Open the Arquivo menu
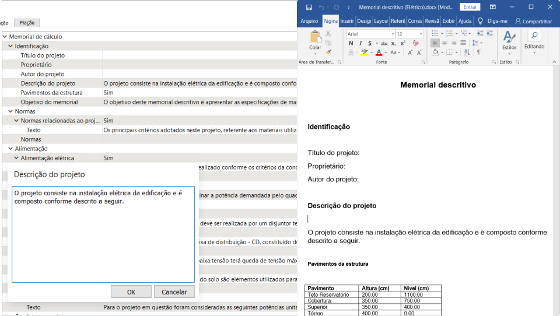The image size is (560, 316). 309,21
